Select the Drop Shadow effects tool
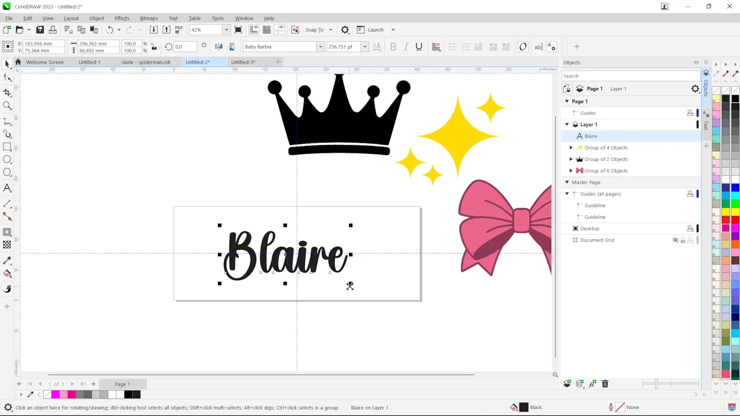This screenshot has width=740, height=416. (7, 232)
